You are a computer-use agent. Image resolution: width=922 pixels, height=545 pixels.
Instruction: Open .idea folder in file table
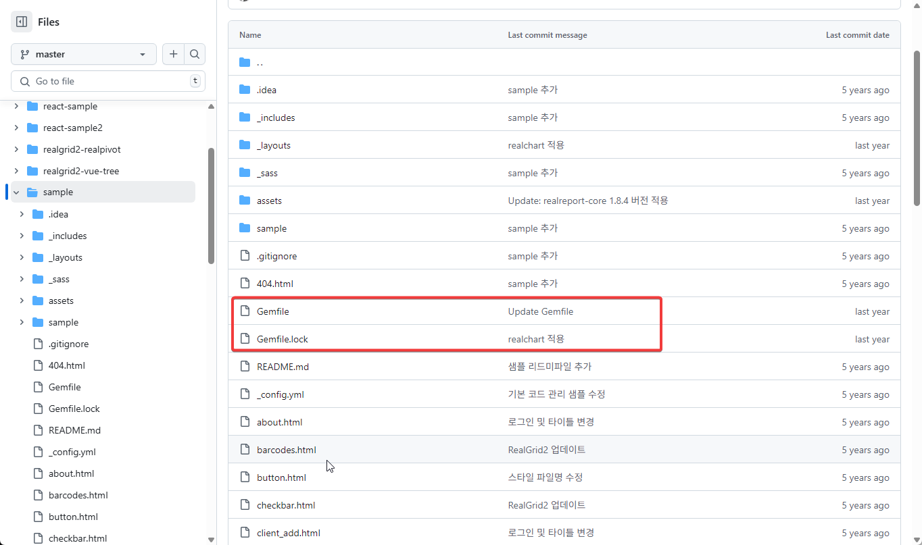[266, 90]
